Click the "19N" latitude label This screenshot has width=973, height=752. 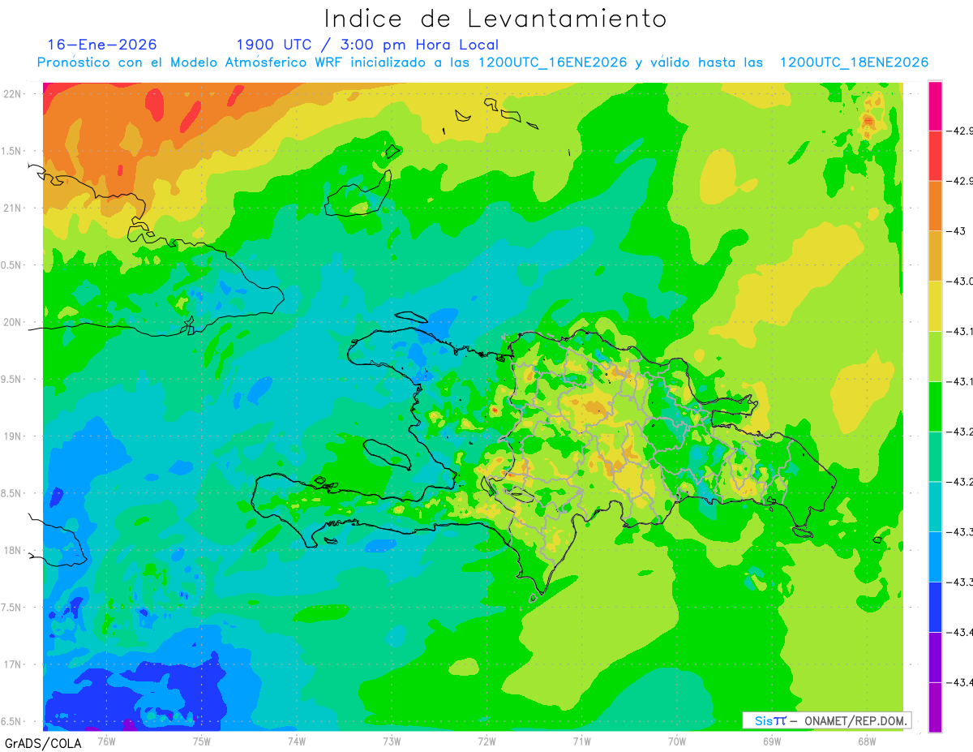coord(13,436)
